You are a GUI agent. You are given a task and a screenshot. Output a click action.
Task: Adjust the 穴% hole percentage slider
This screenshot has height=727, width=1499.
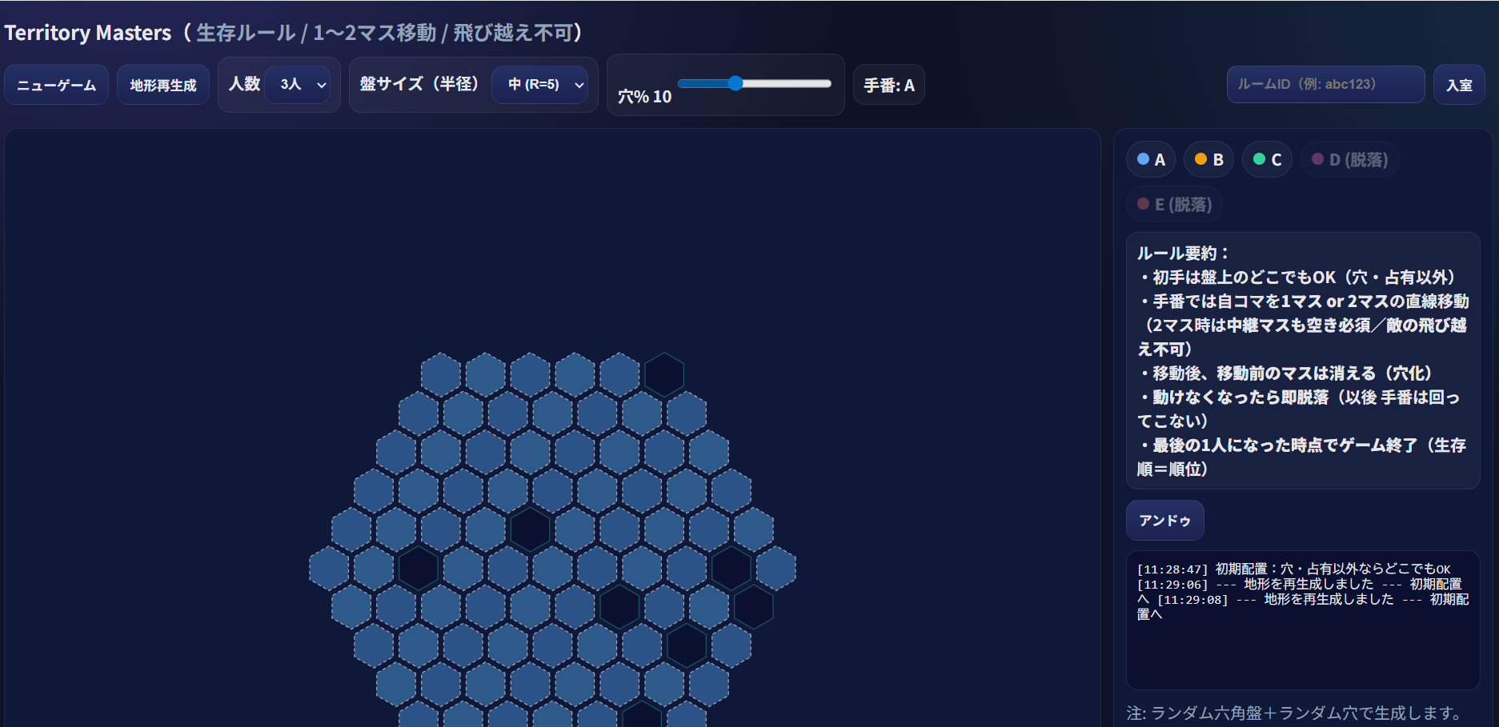pyautogui.click(x=735, y=84)
